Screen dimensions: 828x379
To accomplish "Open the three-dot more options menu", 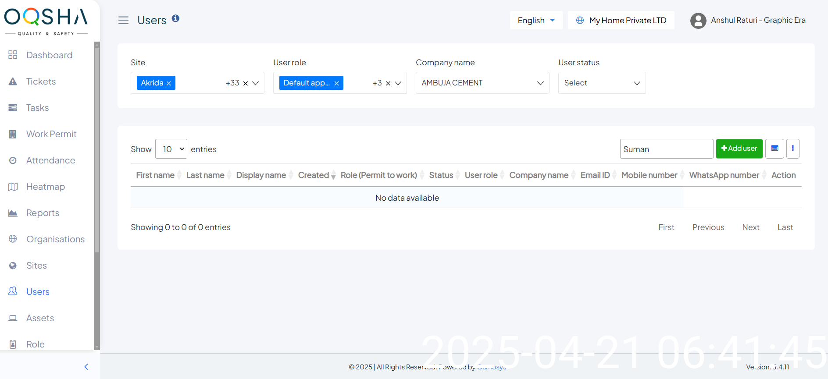I will (792, 149).
